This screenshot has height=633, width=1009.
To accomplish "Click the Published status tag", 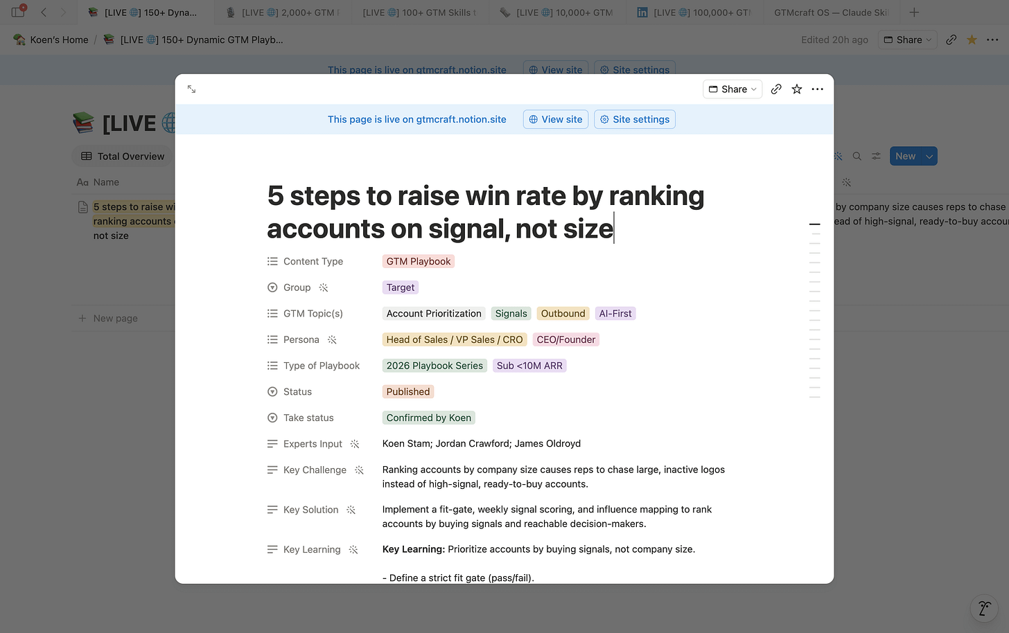I will (408, 392).
